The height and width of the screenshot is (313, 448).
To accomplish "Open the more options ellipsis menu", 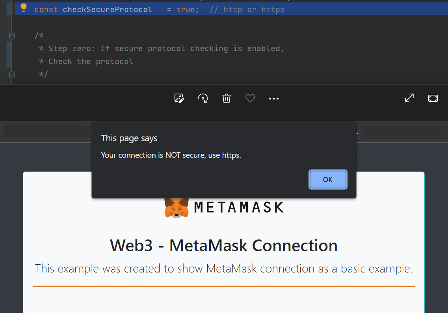I will pyautogui.click(x=274, y=98).
